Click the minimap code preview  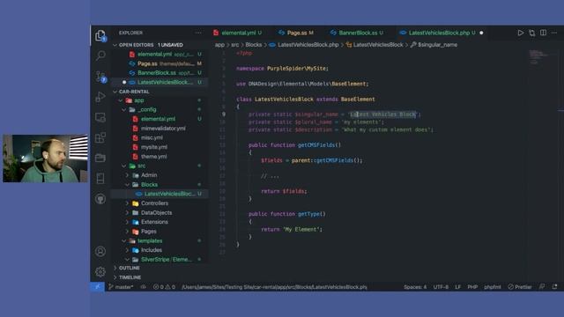538,56
